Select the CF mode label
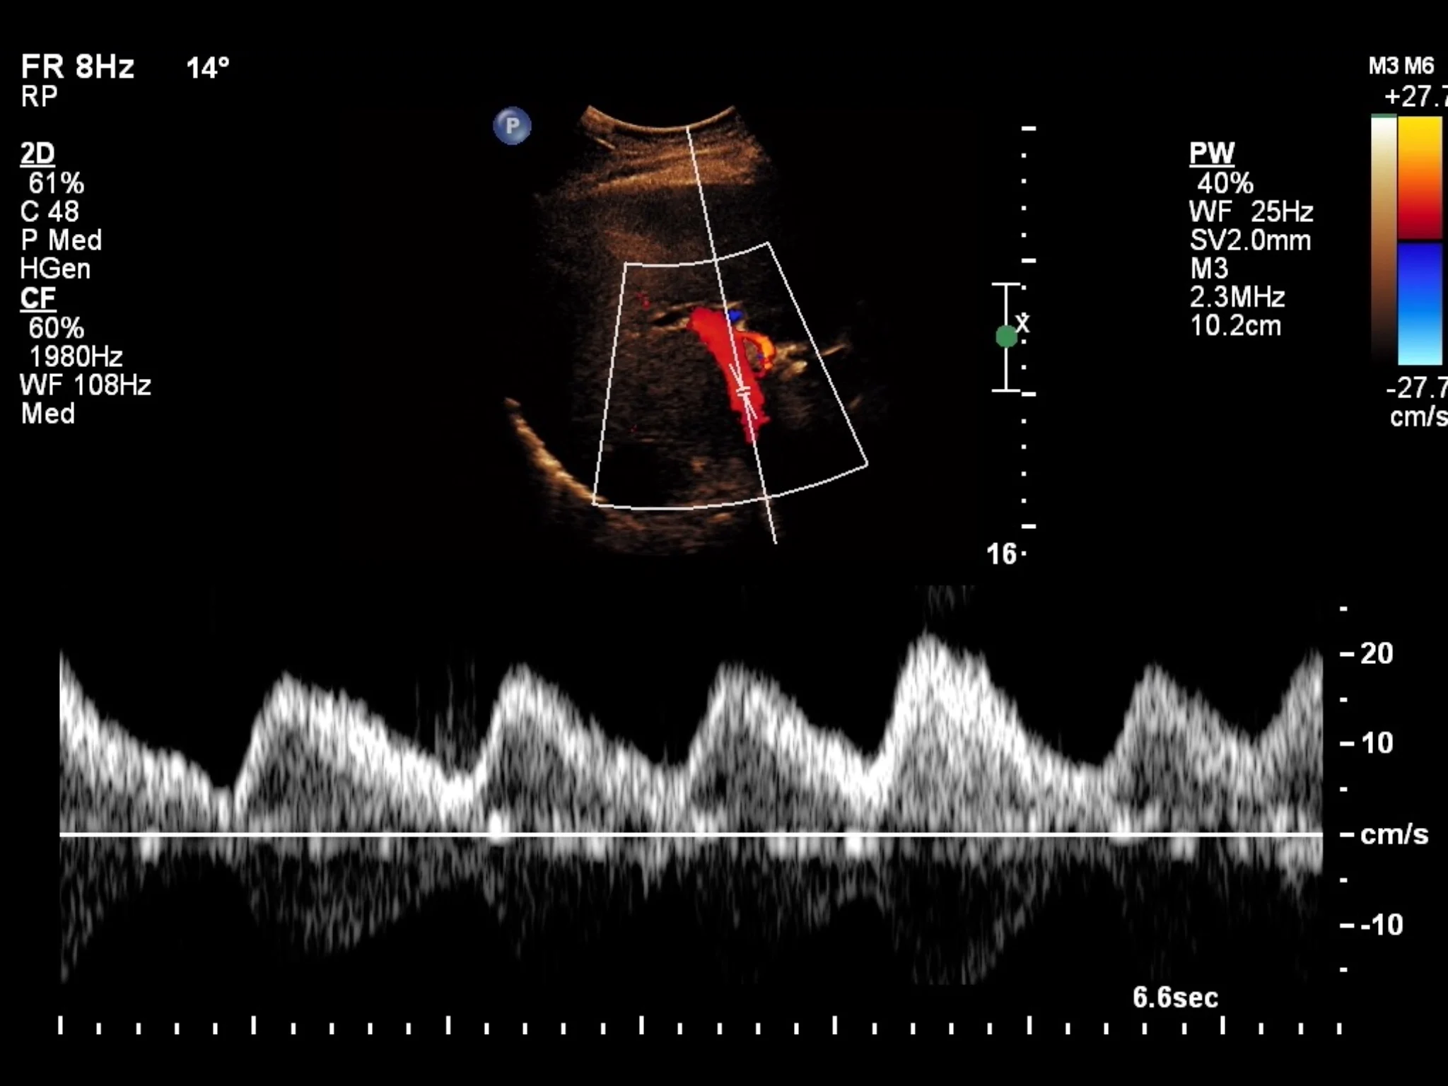Viewport: 1448px width, 1086px height. pyautogui.click(x=37, y=298)
